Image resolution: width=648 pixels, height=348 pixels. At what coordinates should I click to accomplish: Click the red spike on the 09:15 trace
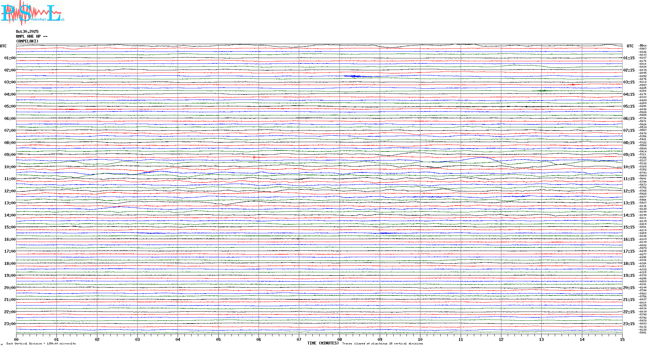click(254, 157)
